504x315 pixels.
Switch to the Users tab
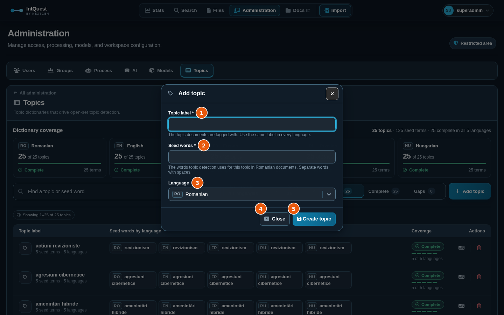coord(24,71)
